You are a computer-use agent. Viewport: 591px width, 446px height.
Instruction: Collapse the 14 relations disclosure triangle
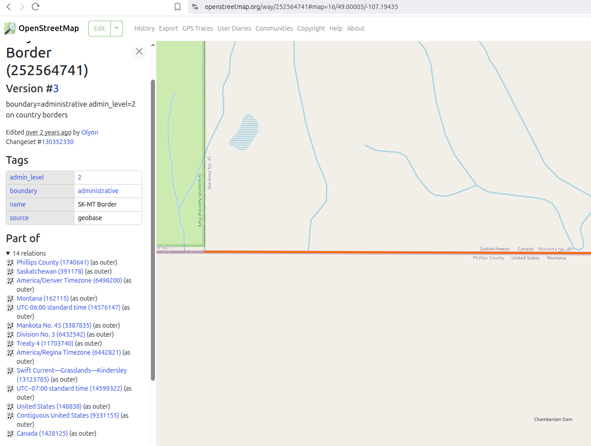click(x=8, y=253)
